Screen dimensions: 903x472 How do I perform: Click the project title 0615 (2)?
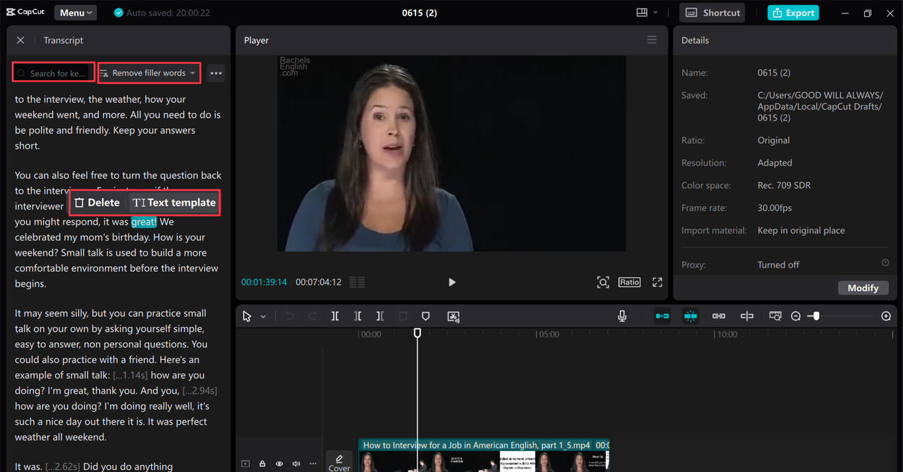point(419,13)
